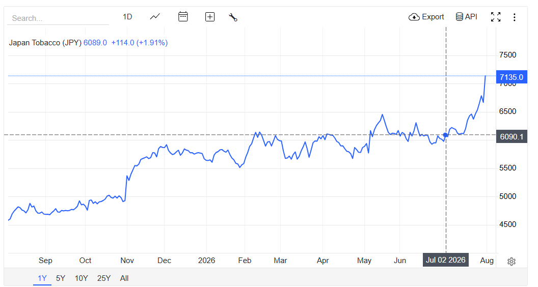The width and height of the screenshot is (538, 287).
Task: Click the 2026 label on time axis
Action: tap(206, 261)
